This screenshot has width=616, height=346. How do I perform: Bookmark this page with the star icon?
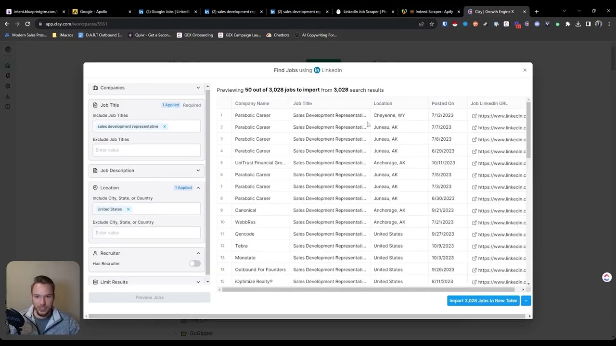tap(432, 24)
